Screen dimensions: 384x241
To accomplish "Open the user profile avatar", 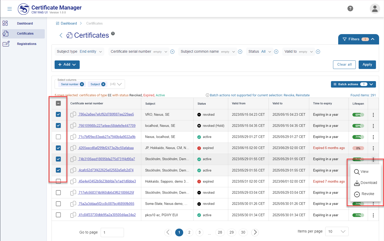I will coord(374,9).
